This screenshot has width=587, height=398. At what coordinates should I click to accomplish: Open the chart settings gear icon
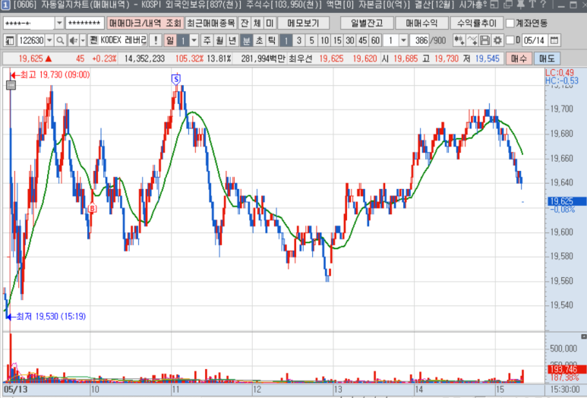(x=497, y=40)
